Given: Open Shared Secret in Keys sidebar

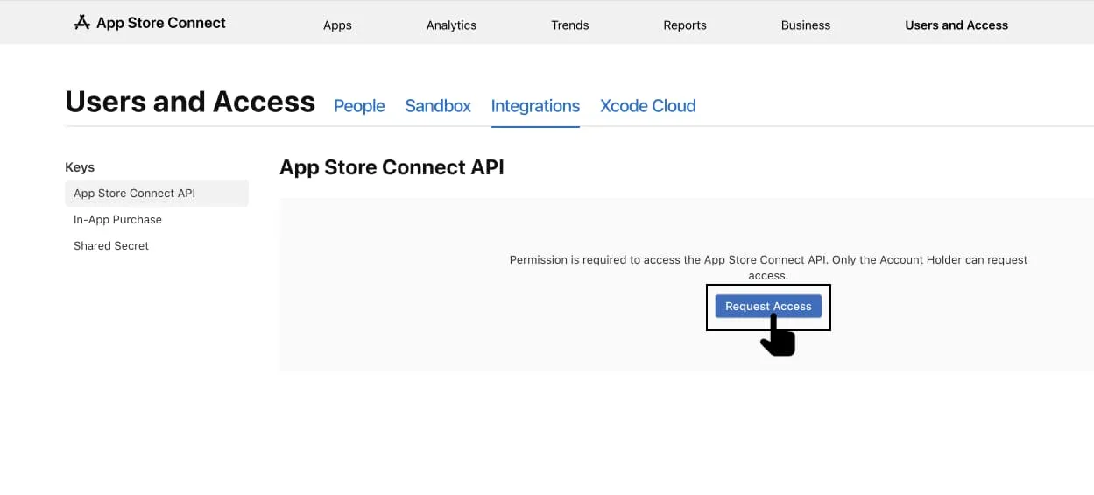Looking at the screenshot, I should pyautogui.click(x=111, y=246).
